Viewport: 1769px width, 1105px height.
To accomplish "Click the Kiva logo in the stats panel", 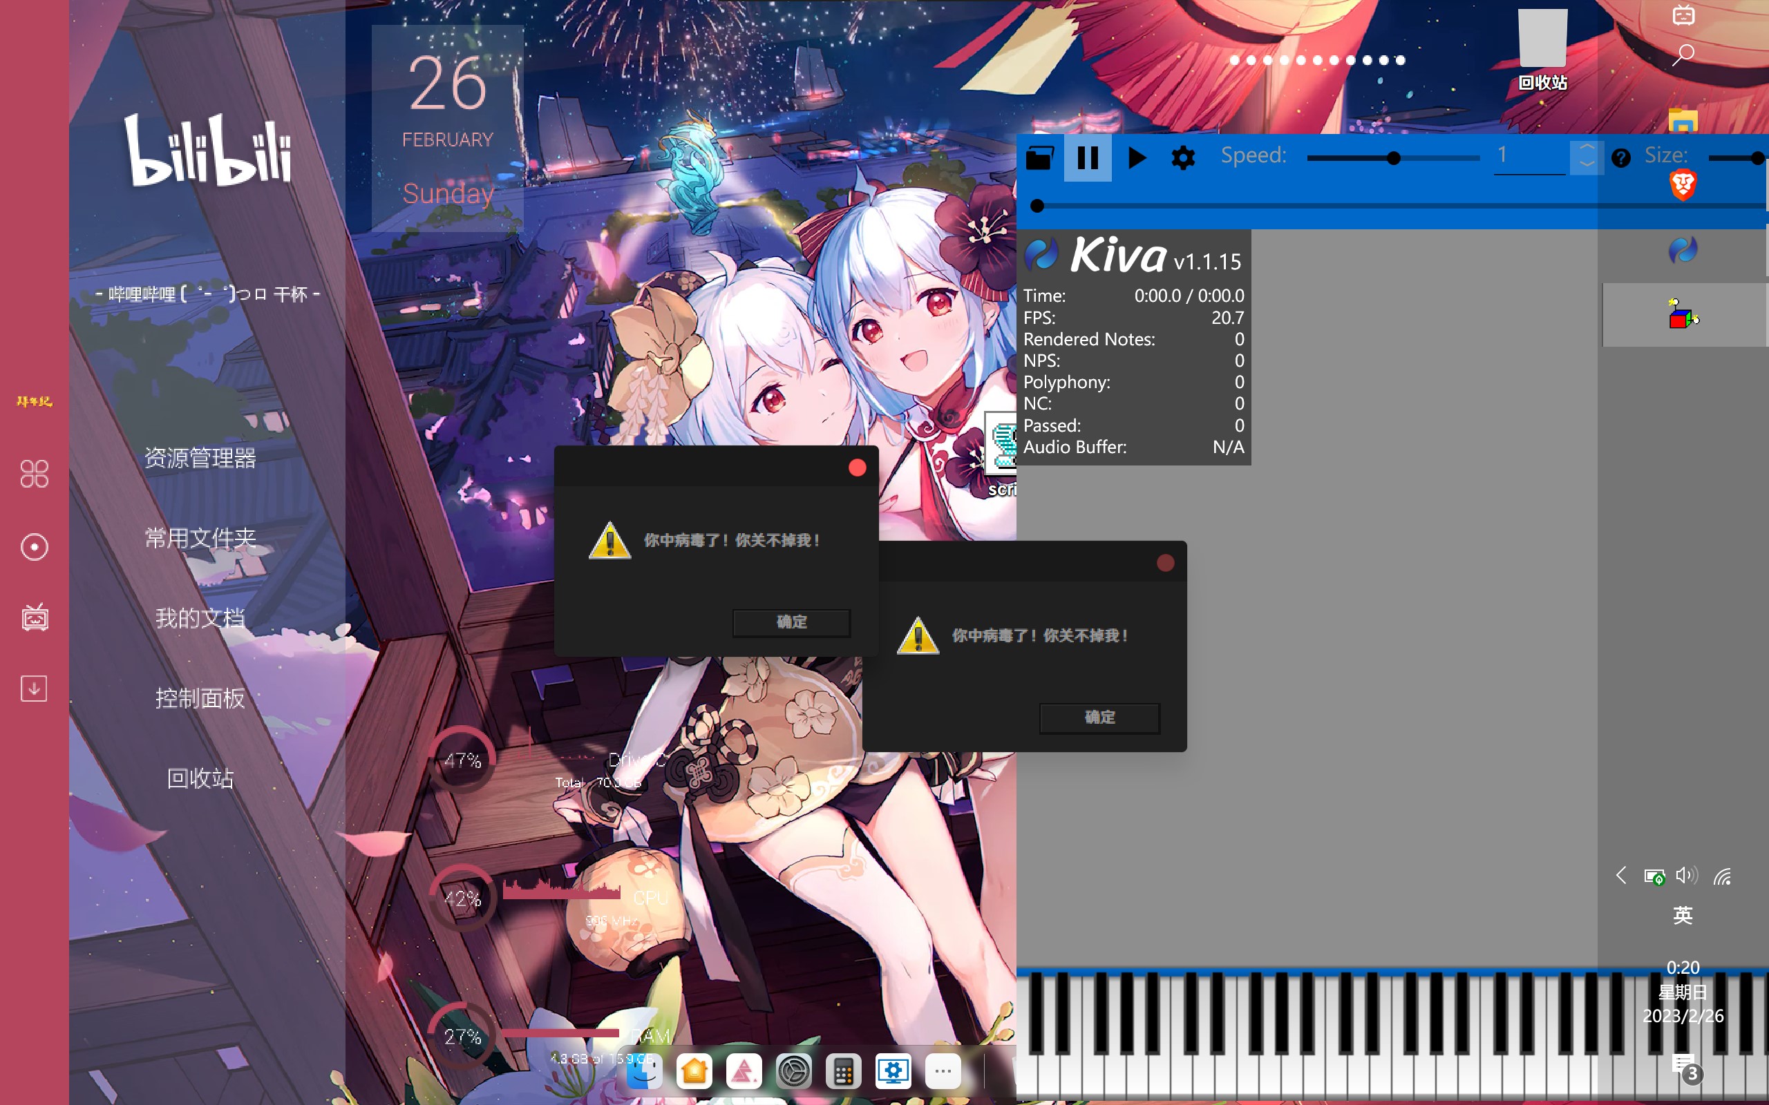I will pos(1041,253).
